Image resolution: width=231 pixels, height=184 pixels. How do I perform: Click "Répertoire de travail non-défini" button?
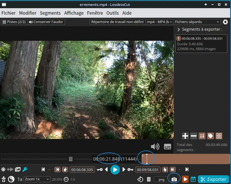pyautogui.click(x=117, y=22)
